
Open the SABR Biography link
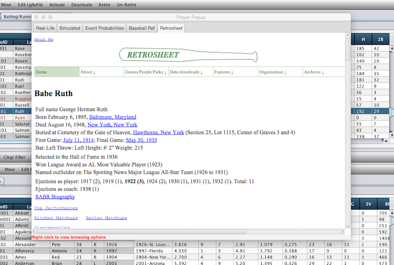(x=55, y=197)
